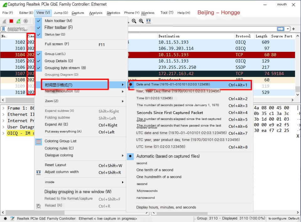Choose Microseconds precision option

[x=147, y=191]
